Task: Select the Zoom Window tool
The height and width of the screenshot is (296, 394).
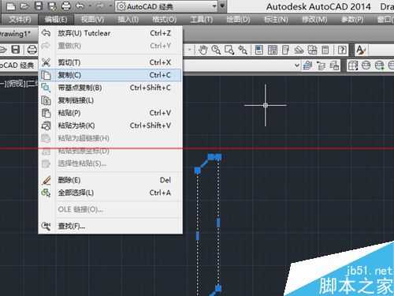Action: [x=229, y=50]
